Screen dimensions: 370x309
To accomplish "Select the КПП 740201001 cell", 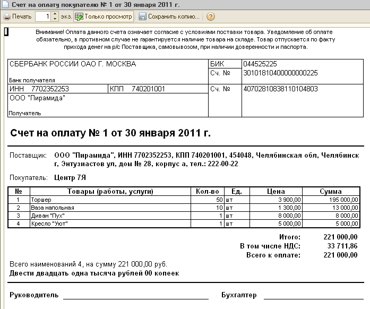I will click(158, 89).
